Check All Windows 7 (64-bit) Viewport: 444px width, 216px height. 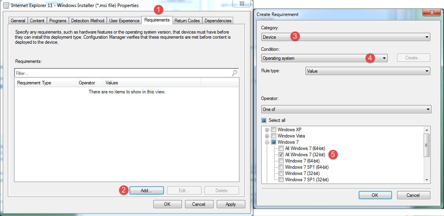281,148
